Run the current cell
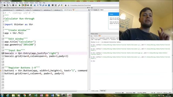Viewport: 173px width, 97px height. tap(23, 5)
